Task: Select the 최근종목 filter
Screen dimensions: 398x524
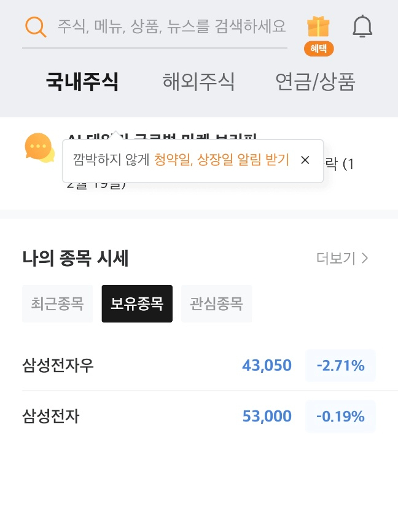Action: 57,303
